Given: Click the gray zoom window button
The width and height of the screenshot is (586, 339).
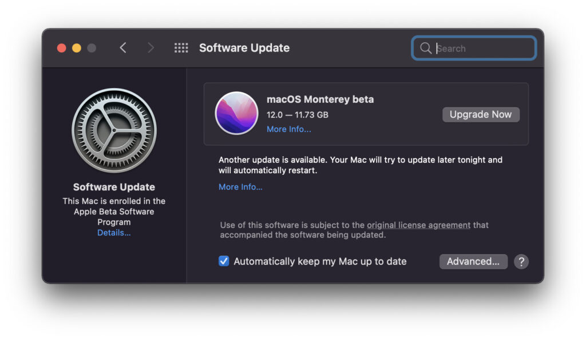Looking at the screenshot, I should click(x=92, y=48).
